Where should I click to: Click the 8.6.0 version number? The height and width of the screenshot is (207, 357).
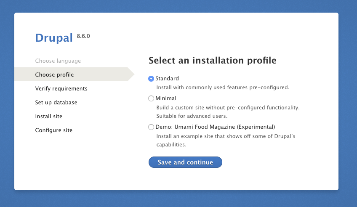point(83,36)
